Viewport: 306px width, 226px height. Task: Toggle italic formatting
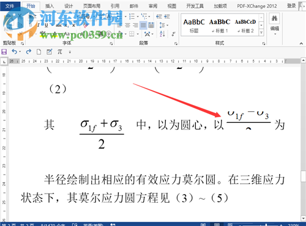pyautogui.click(x=39, y=25)
